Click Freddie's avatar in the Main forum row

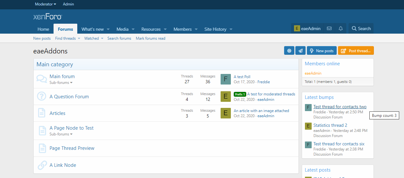(x=225, y=79)
